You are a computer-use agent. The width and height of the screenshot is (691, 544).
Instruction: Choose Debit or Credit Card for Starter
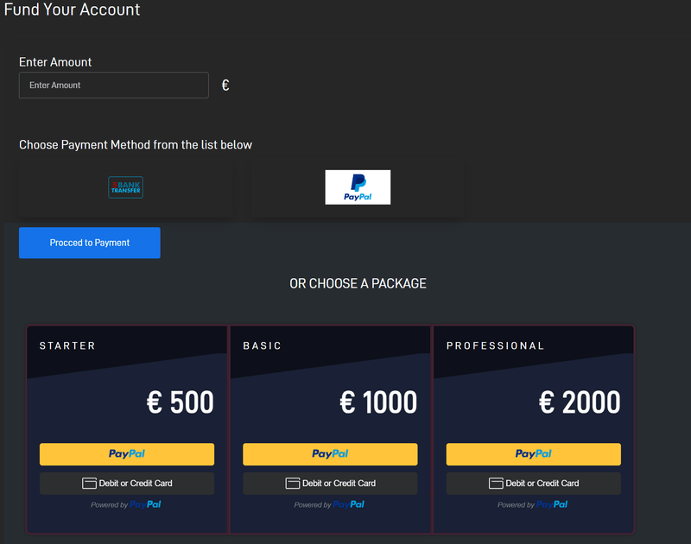(127, 484)
